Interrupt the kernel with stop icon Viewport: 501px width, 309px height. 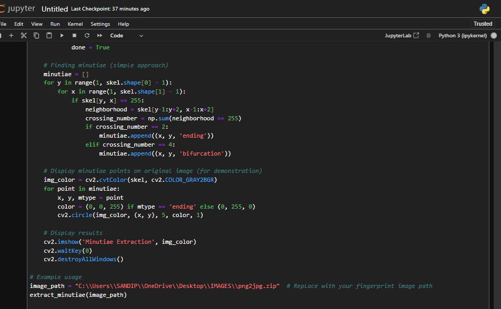[74, 35]
